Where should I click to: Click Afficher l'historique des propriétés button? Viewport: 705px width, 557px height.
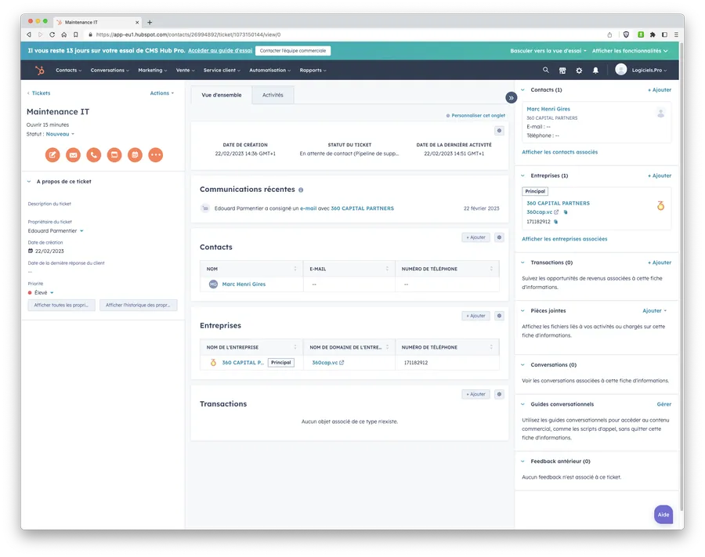[138, 306]
